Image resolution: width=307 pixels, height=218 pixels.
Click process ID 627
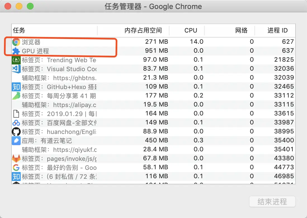288,41
